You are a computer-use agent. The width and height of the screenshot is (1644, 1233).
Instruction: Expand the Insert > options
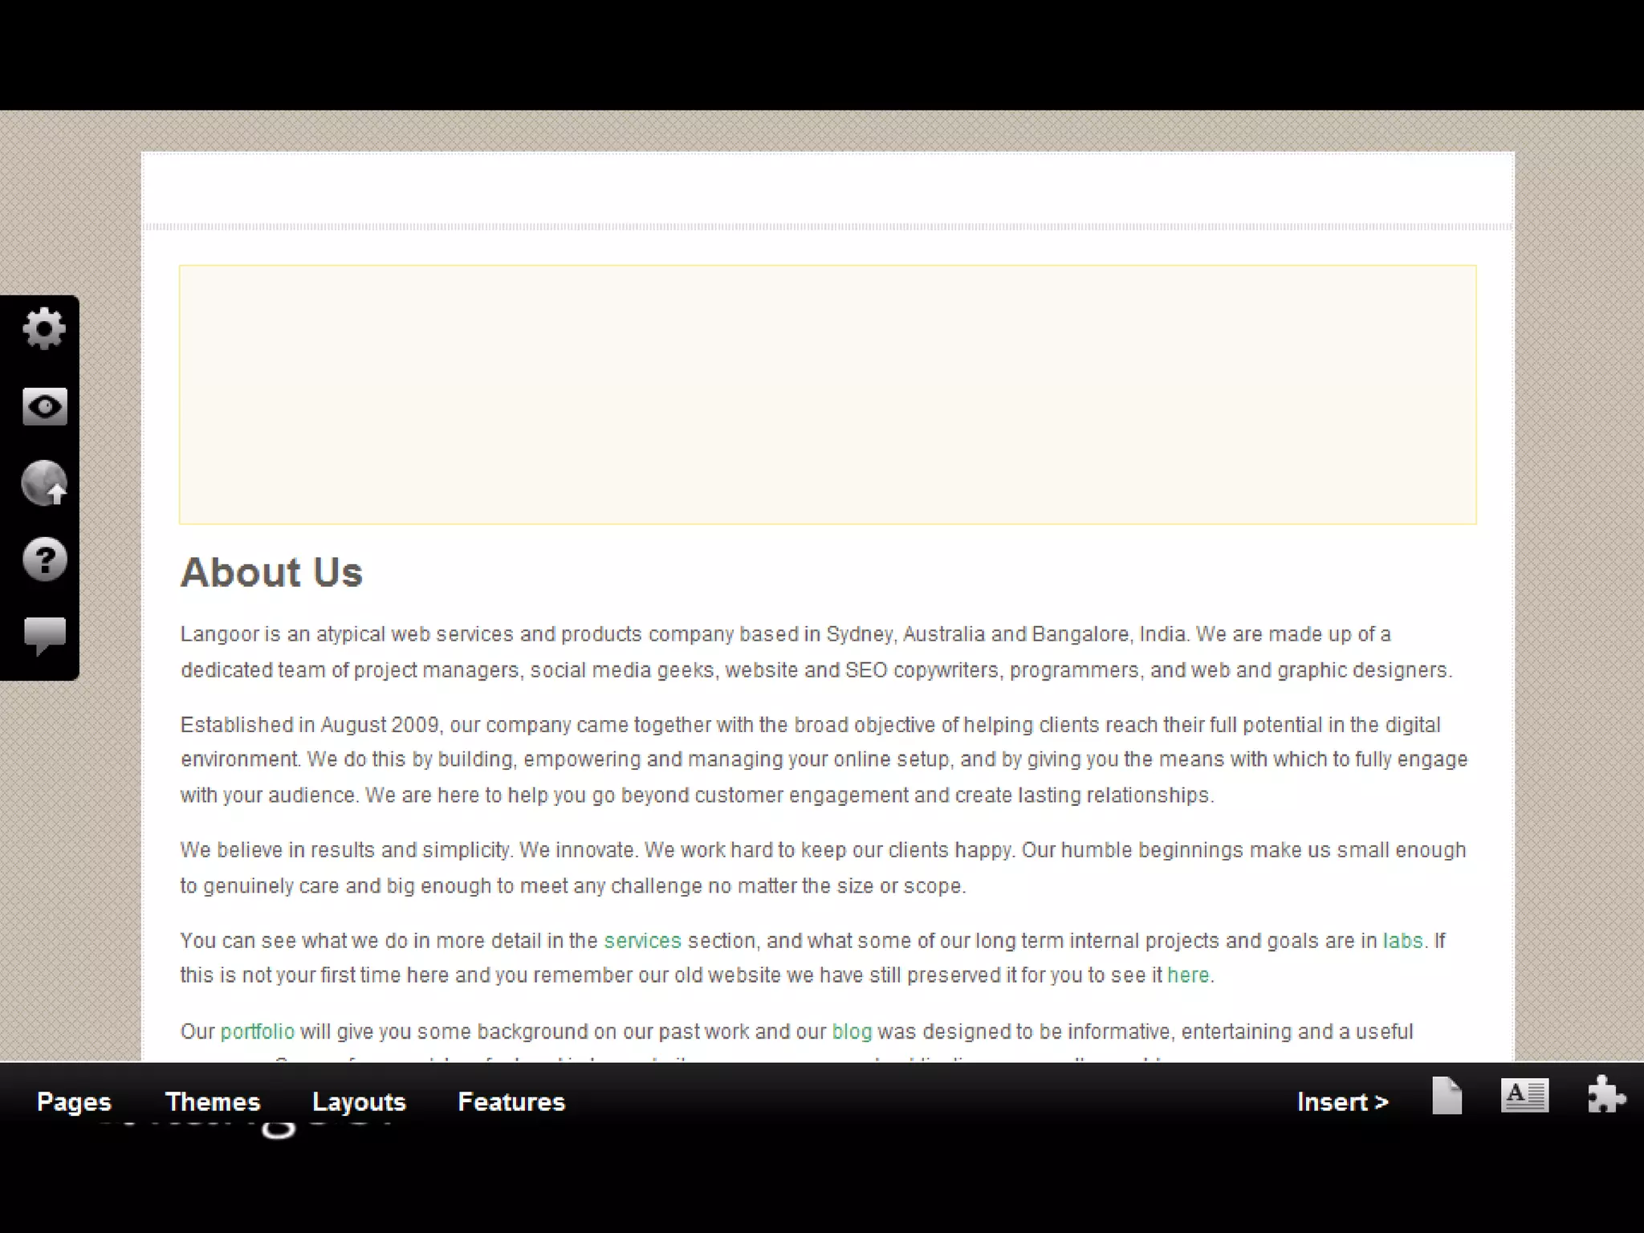pos(1342,1101)
